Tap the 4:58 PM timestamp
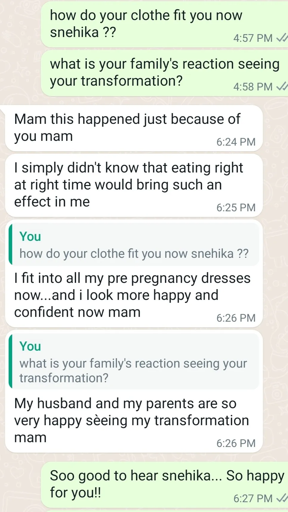The height and width of the screenshot is (512, 288). (253, 87)
